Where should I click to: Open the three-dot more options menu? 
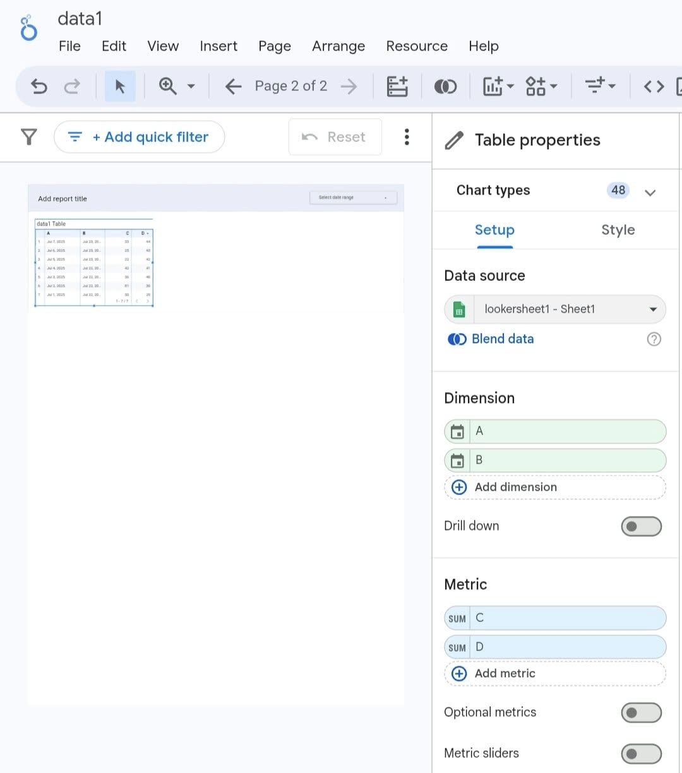point(407,137)
